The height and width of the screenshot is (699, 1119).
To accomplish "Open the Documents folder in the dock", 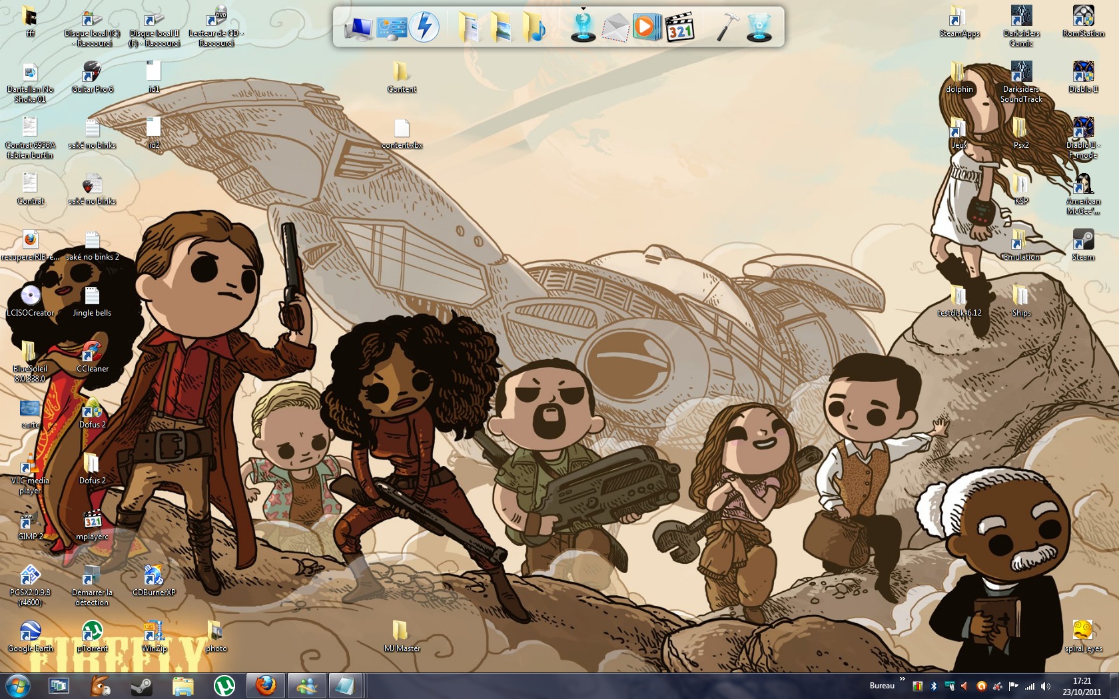I will 470,28.
